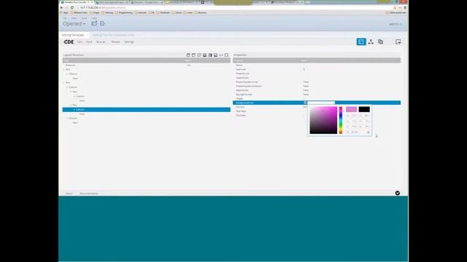
Task: Click the new file icon beside Opened
Action: [x=102, y=23]
